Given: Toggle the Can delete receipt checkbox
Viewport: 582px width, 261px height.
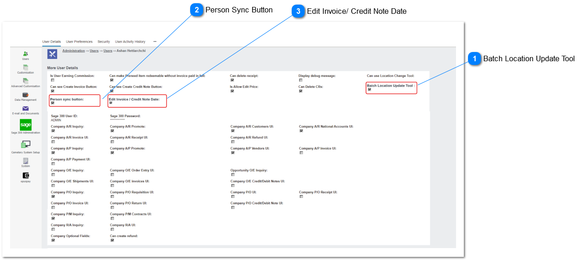Looking at the screenshot, I should point(232,80).
